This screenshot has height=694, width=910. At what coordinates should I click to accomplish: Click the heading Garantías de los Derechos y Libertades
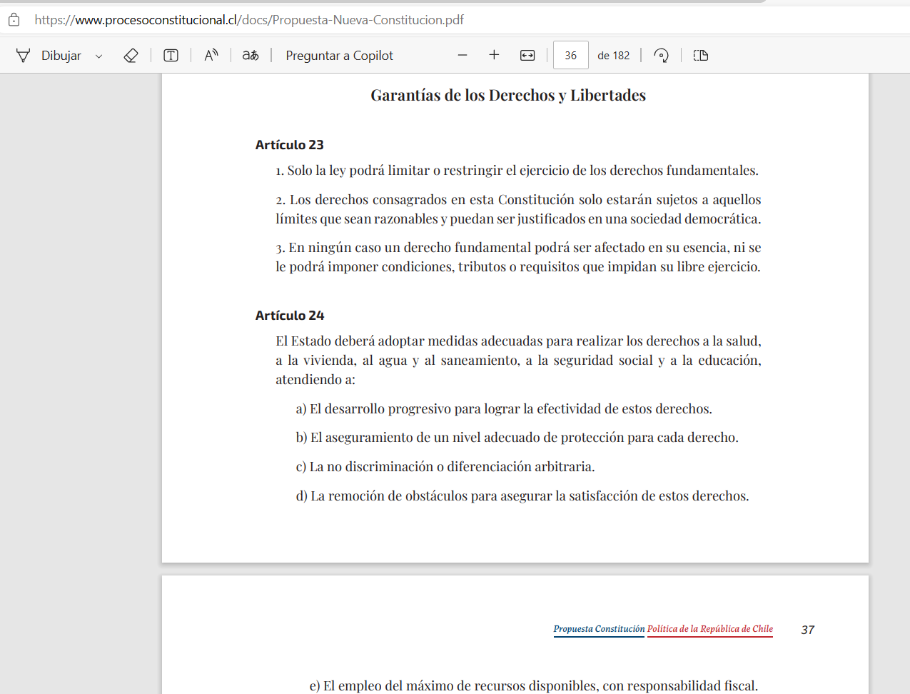508,96
